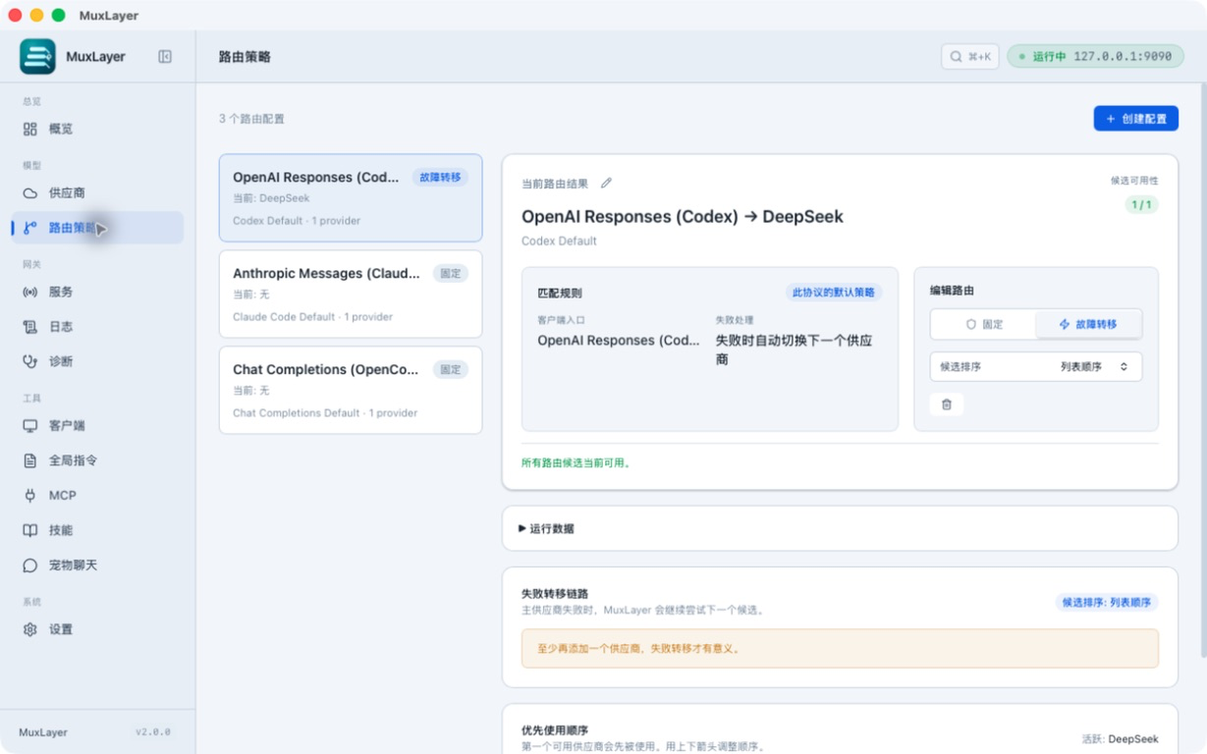This screenshot has width=1207, height=754.
Task: Select the Anthropic Messages (Claude) route card
Action: click(x=351, y=294)
